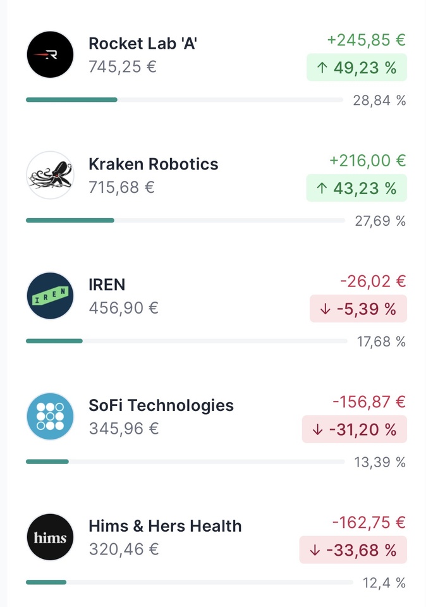Image resolution: width=426 pixels, height=607 pixels.
Task: Tap the green IREN logo icon
Action: (50, 296)
